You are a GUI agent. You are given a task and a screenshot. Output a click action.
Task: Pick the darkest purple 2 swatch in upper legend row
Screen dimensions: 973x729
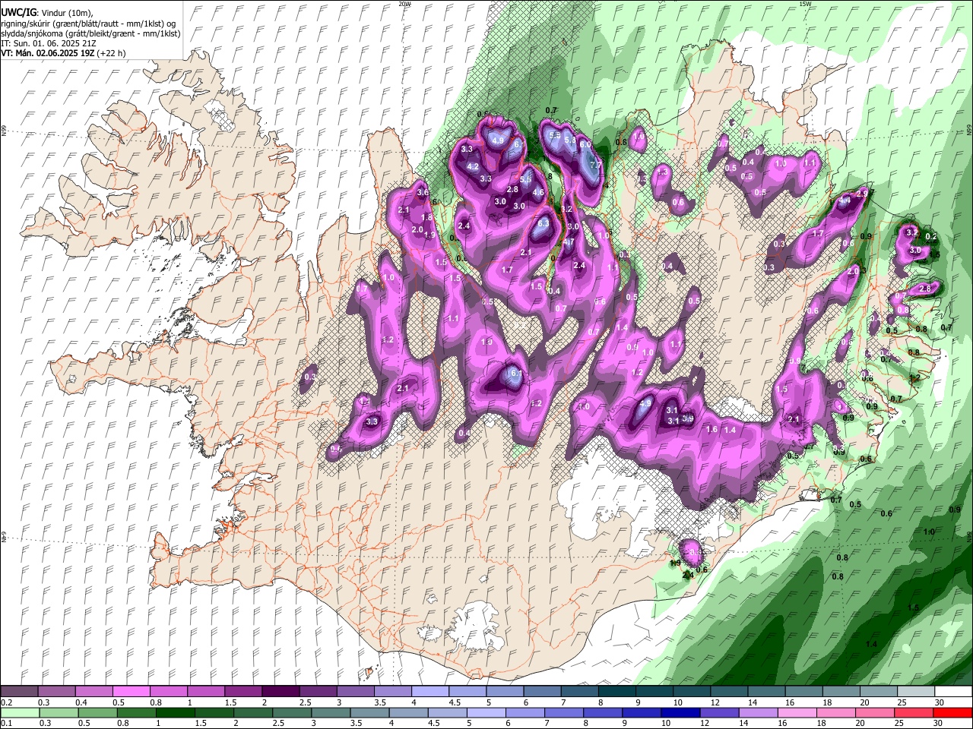[280, 692]
